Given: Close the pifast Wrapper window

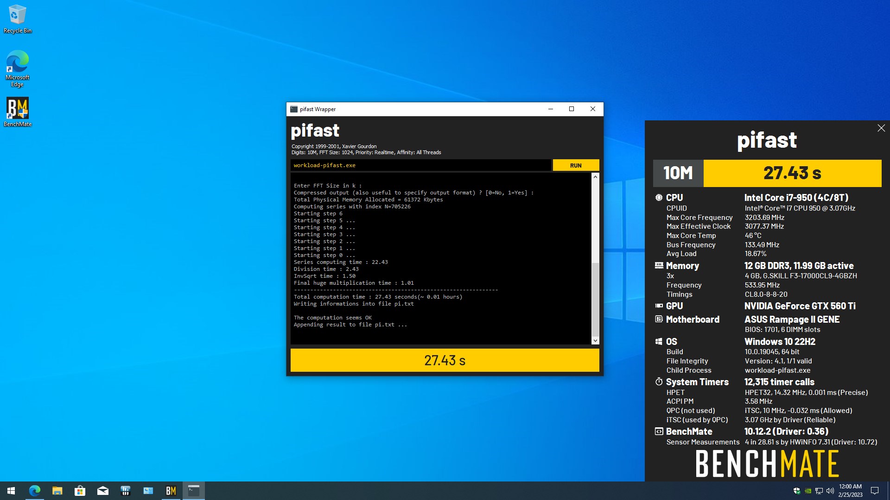Looking at the screenshot, I should [x=592, y=109].
